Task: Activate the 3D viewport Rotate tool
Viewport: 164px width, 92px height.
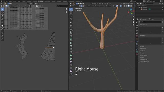Action: [71, 19]
